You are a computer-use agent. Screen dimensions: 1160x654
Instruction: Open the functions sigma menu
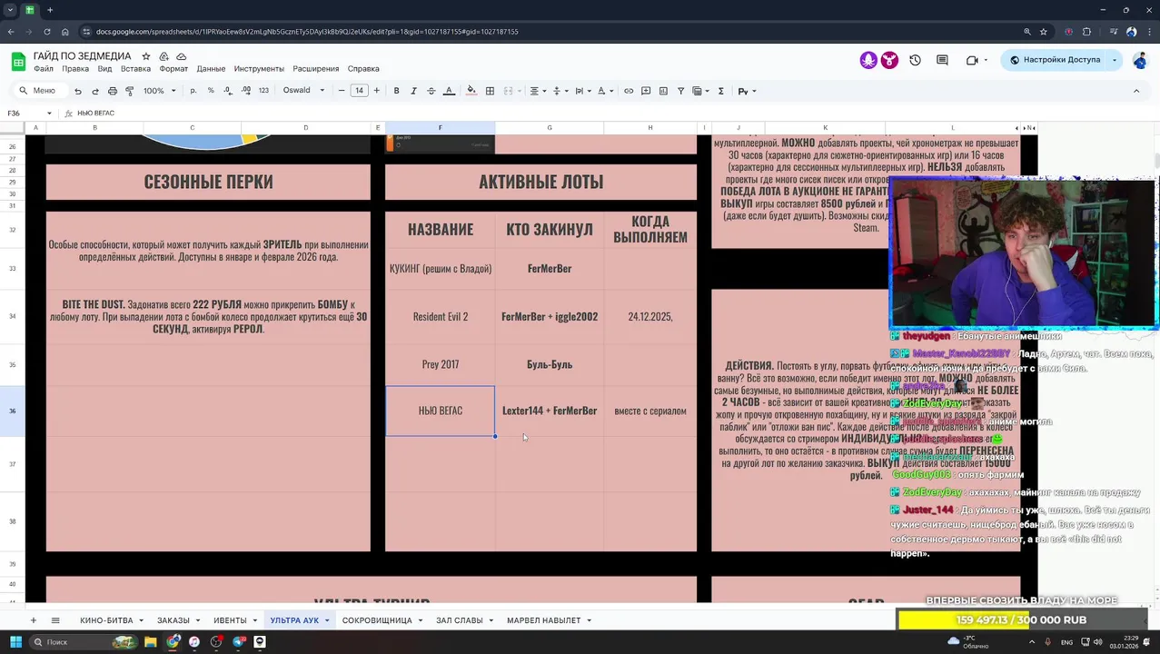[721, 91]
